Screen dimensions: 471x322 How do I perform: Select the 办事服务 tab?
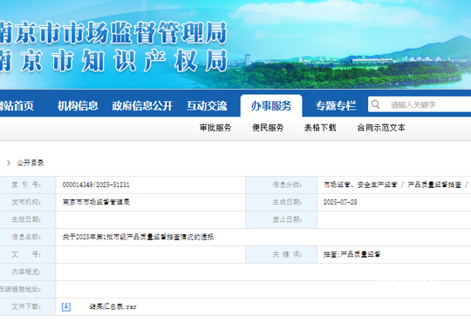[271, 106]
